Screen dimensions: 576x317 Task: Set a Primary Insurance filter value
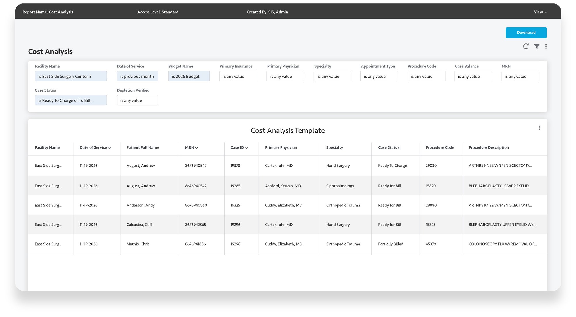[238, 76]
